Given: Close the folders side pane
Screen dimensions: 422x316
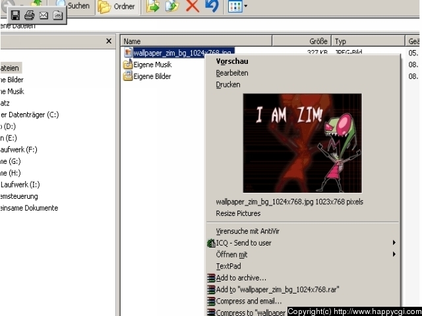Looking at the screenshot, I should (109, 41).
